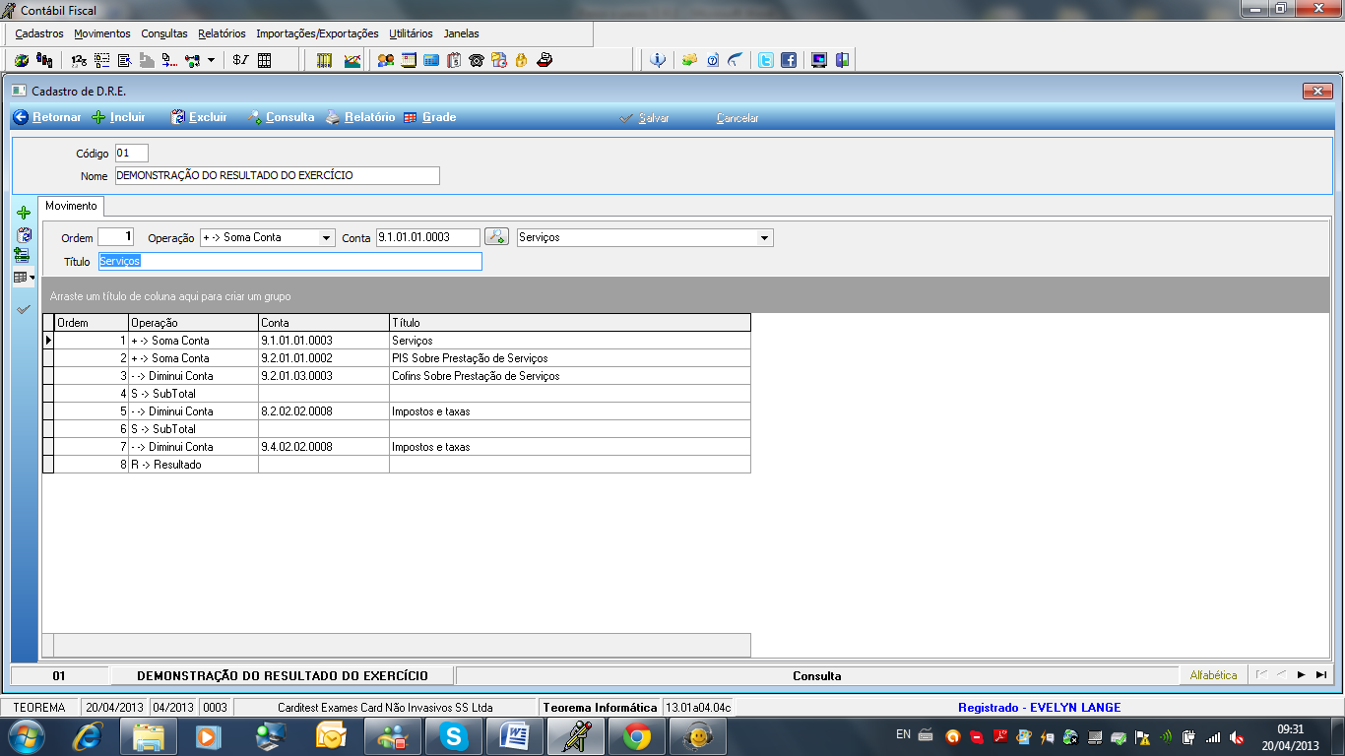Open the toolbar tree icon dropdown arrow
This screenshot has height=756, width=1345.
(x=211, y=60)
